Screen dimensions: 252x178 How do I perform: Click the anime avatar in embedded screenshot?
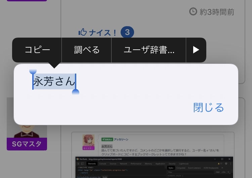point(88,141)
